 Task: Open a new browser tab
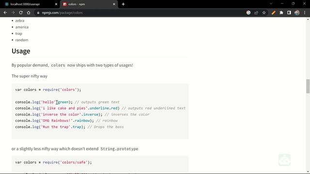click(x=123, y=4)
